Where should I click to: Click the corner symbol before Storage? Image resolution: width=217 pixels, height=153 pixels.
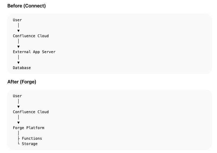tap(19, 143)
